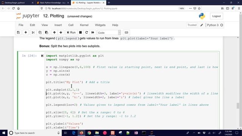Run this cell via the cell's run icon
The width and height of the screenshot is (242, 136).
click(42, 56)
